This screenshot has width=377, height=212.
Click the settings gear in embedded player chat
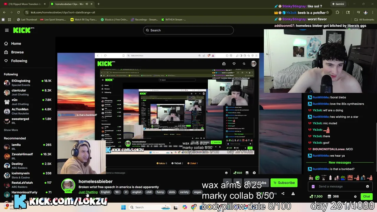pyautogui.click(x=254, y=173)
